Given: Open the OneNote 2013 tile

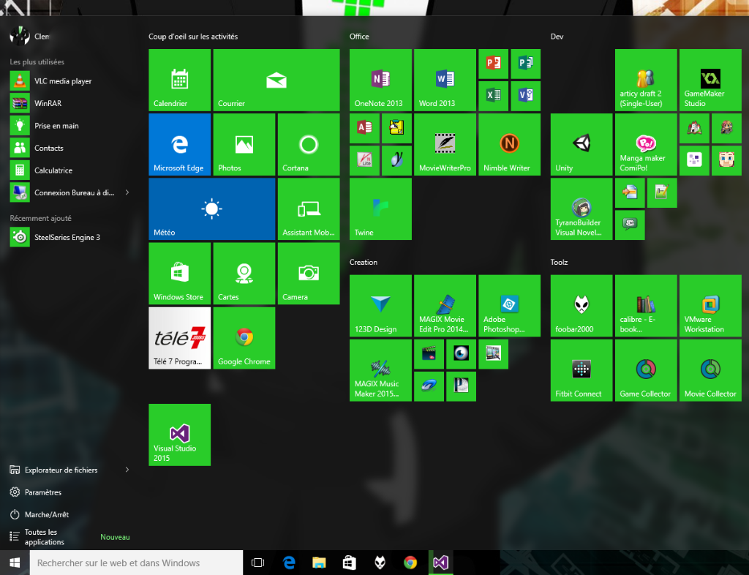Looking at the screenshot, I should point(380,80).
